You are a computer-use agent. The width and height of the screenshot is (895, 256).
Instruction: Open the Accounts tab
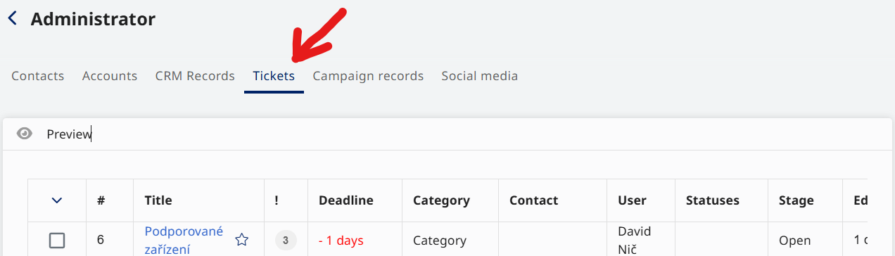[110, 76]
